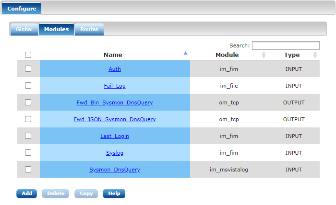Screen dimensions: 336x205
Task: Select the Modules tab
Action: point(56,29)
